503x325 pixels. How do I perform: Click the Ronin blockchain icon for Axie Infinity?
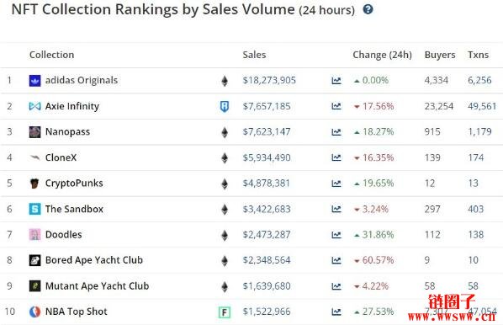225,106
